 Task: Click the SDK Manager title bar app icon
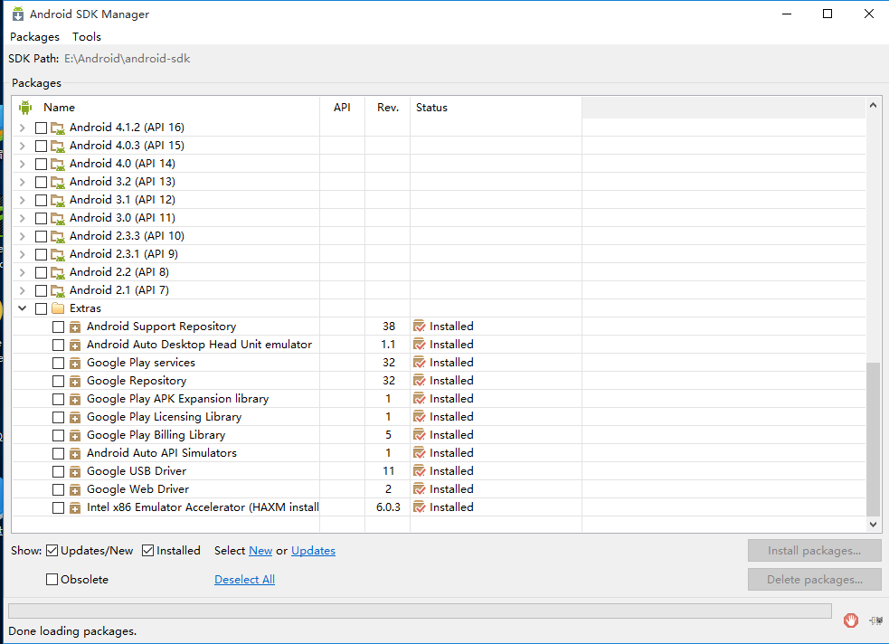tap(18, 14)
